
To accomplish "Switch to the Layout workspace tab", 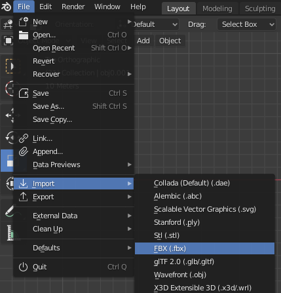I will point(178,9).
